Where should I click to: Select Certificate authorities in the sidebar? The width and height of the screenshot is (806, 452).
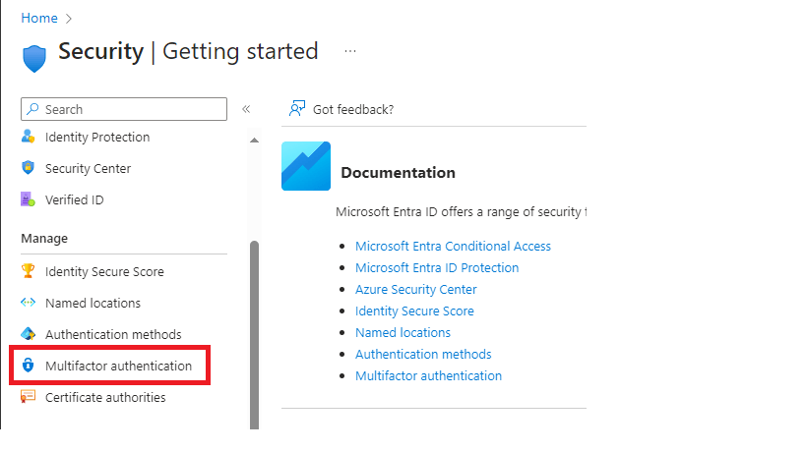105,398
